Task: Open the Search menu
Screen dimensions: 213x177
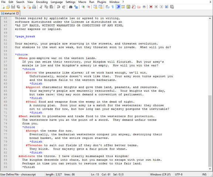Action: coord(20,2)
